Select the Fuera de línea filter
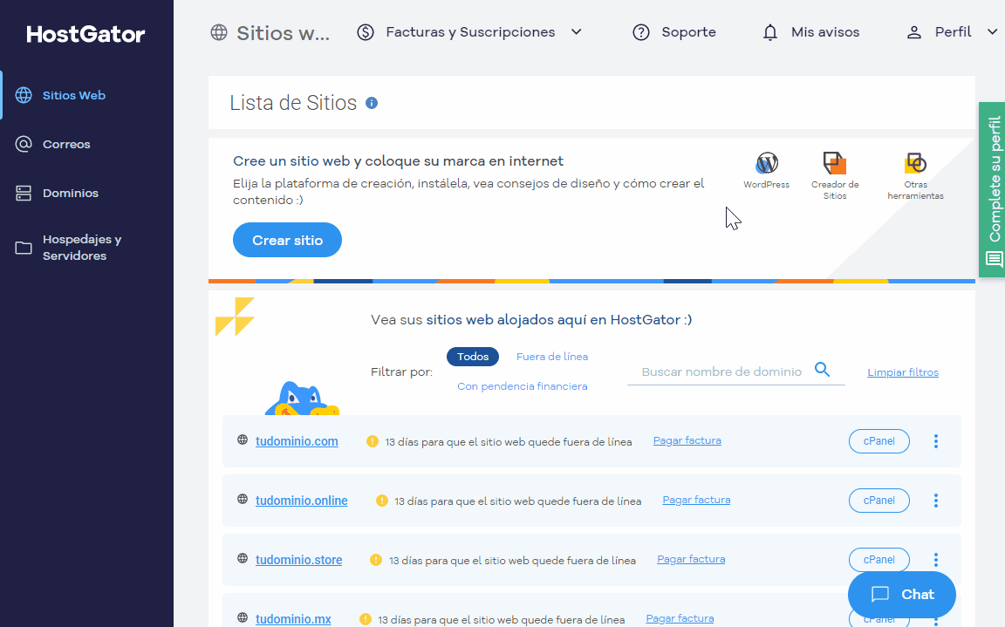Image resolution: width=1005 pixels, height=627 pixels. pos(552,357)
